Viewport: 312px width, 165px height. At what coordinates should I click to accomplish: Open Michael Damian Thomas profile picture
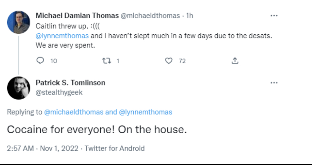[19, 22]
